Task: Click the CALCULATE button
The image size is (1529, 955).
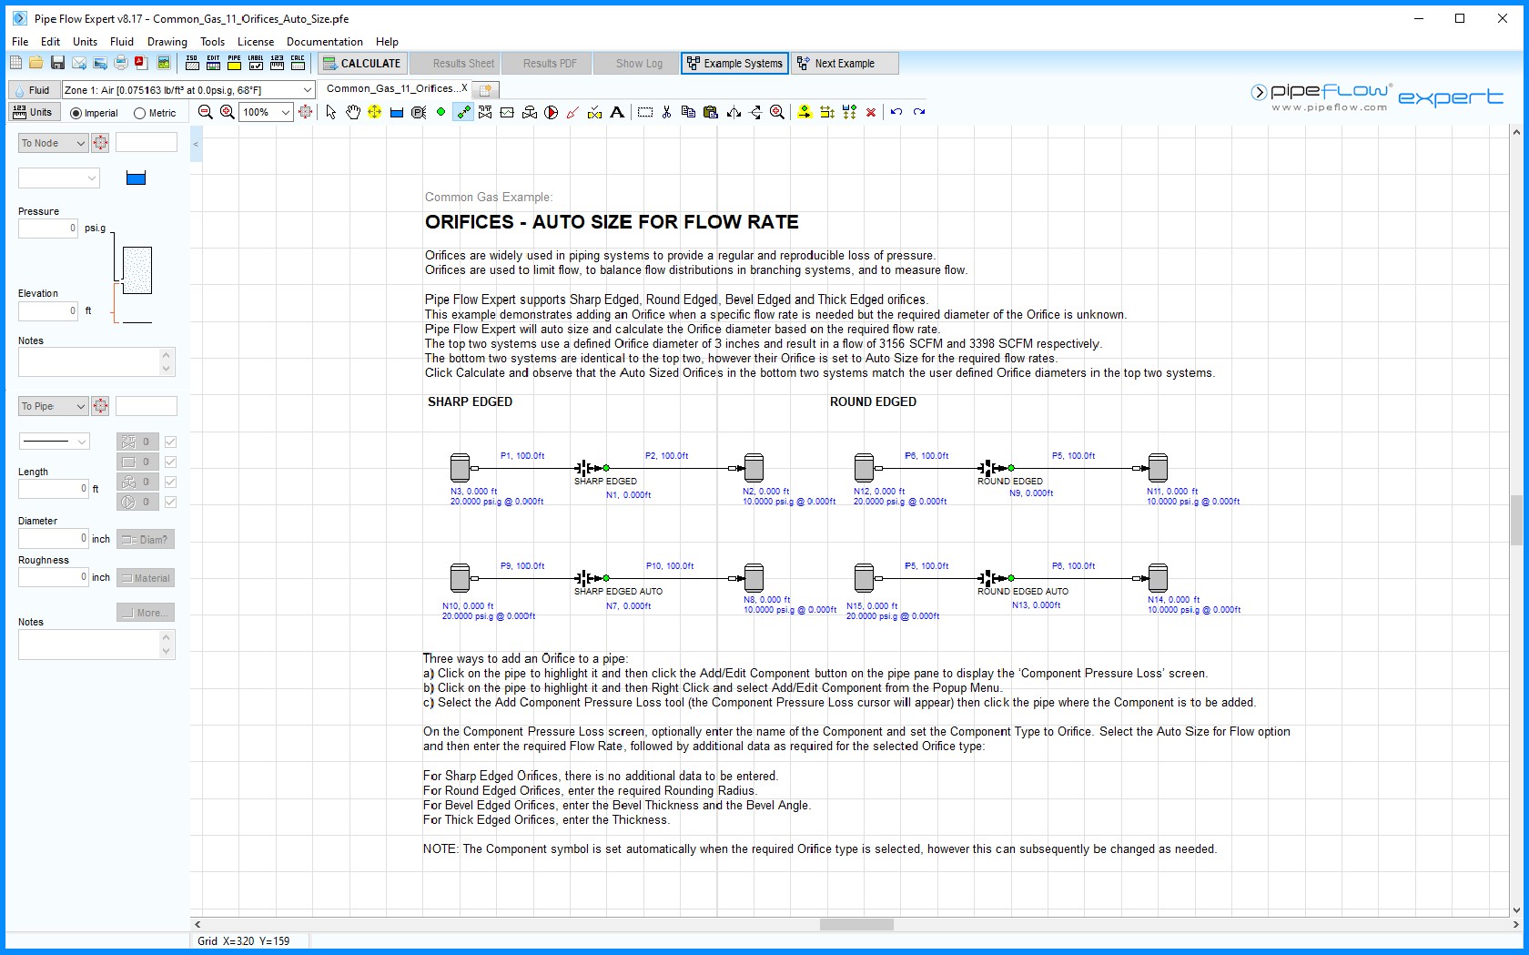Action: pyautogui.click(x=361, y=63)
